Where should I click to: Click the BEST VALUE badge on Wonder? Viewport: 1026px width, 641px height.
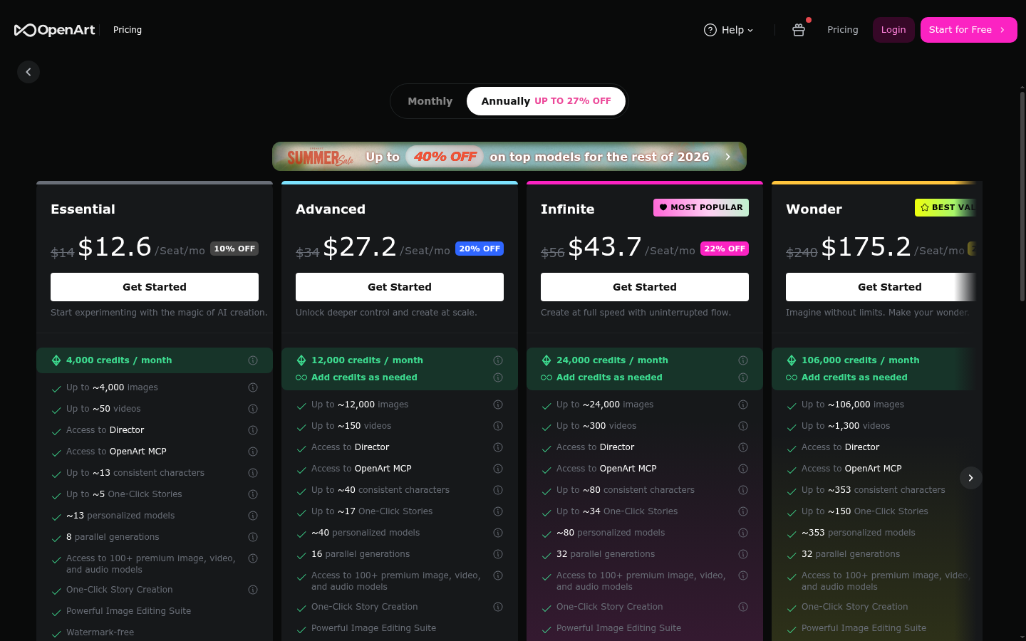coord(945,207)
